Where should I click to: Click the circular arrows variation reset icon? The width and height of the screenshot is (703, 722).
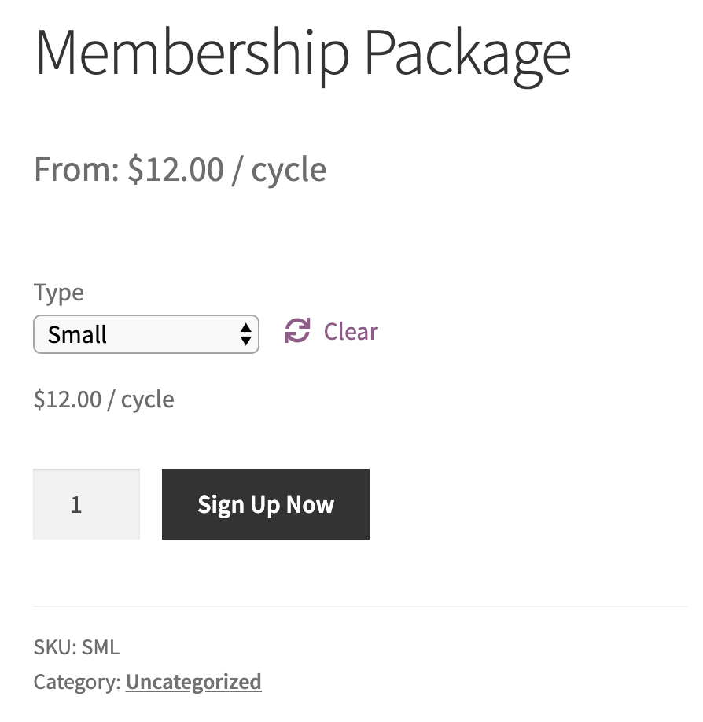click(295, 331)
